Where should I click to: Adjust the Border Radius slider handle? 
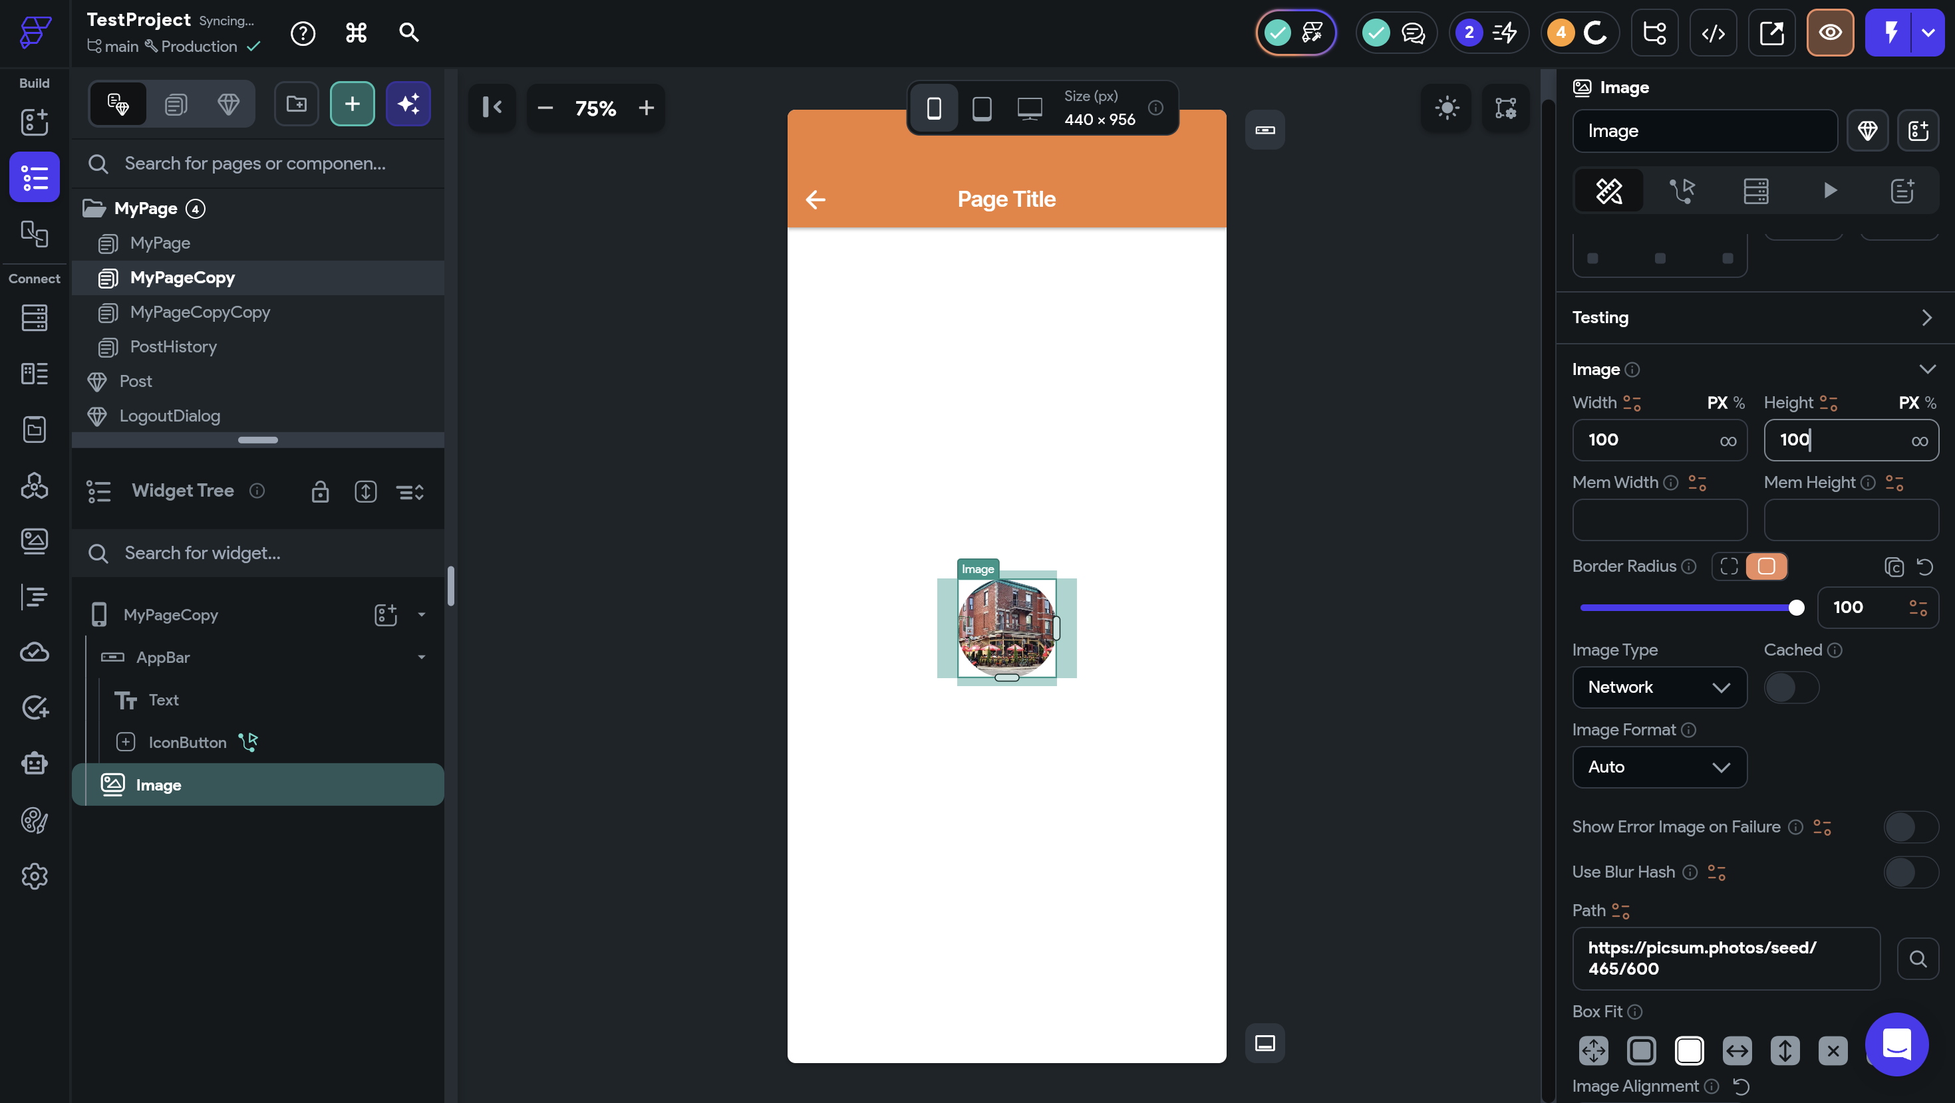pyautogui.click(x=1795, y=608)
